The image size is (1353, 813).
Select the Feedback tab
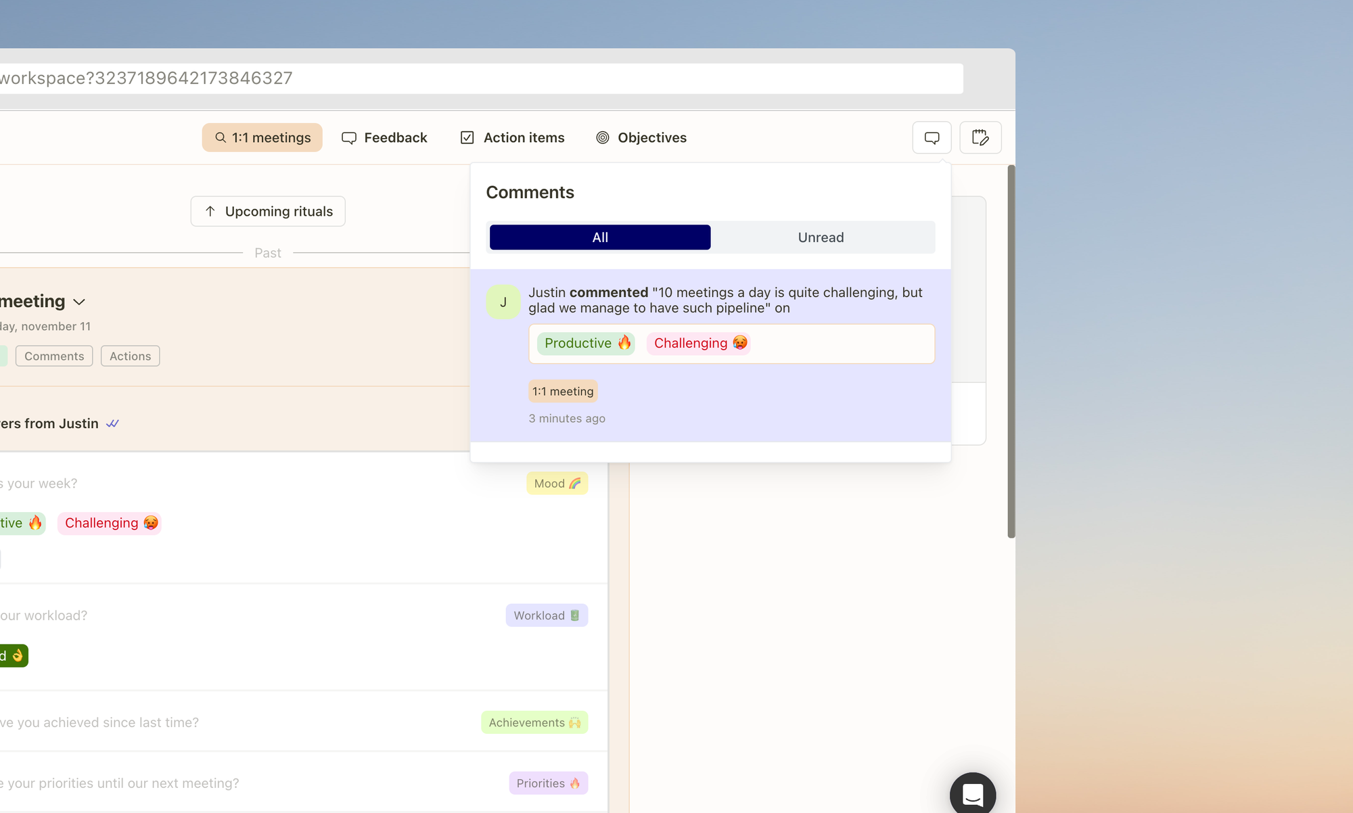pos(384,137)
